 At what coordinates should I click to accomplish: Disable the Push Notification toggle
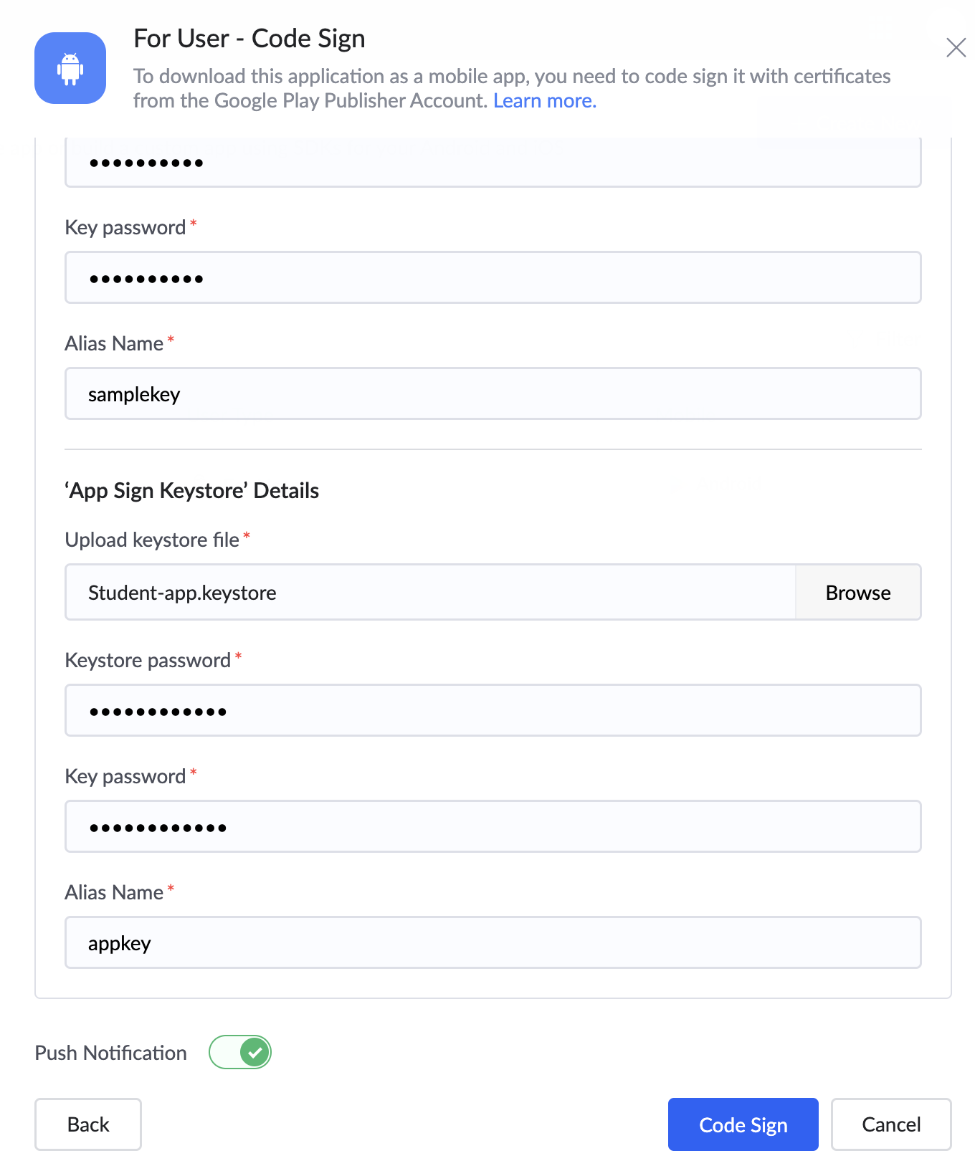tap(240, 1053)
